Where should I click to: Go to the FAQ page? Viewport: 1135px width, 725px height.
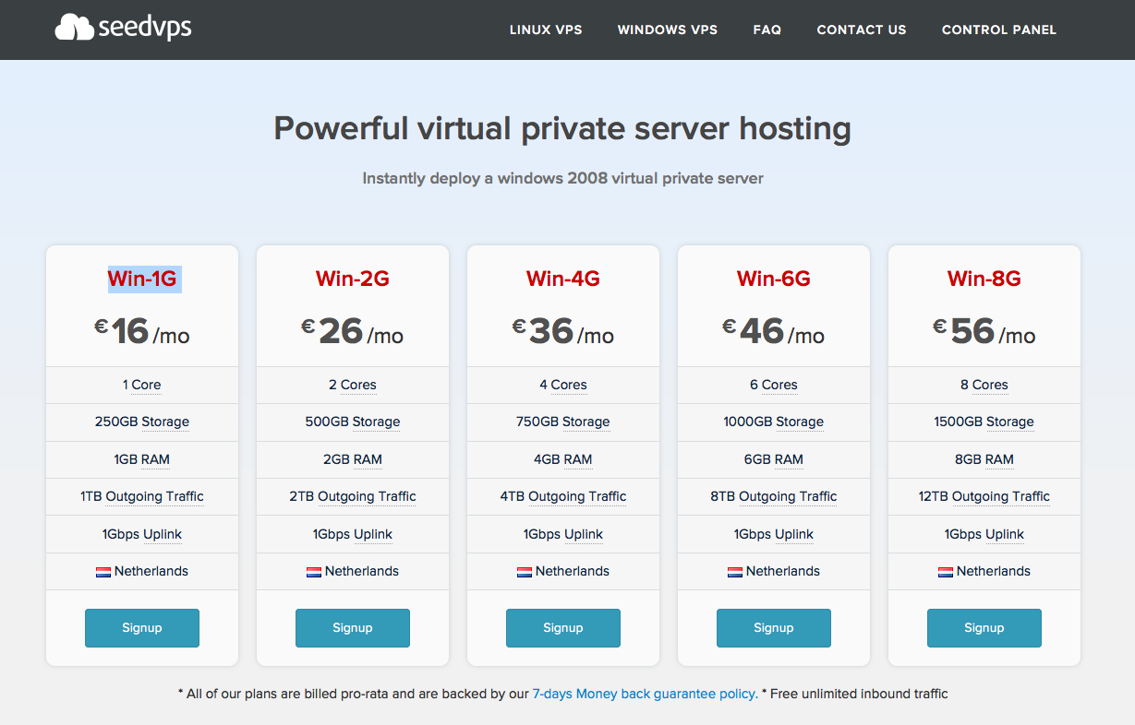pos(767,30)
